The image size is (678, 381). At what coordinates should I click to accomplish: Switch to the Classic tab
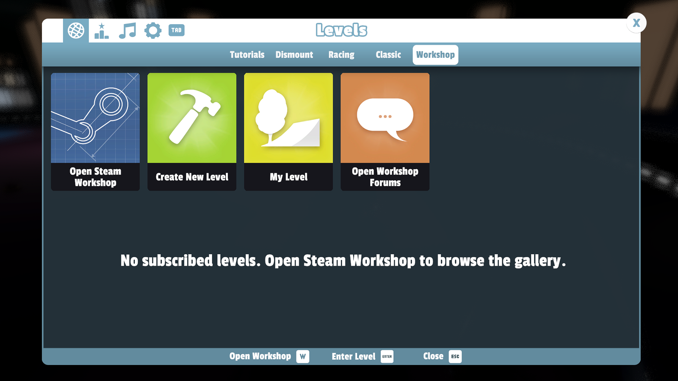pyautogui.click(x=388, y=55)
